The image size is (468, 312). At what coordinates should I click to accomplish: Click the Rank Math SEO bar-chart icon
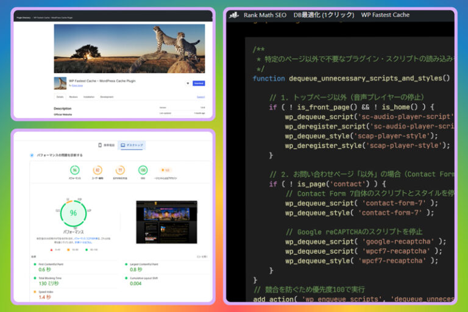click(x=234, y=15)
